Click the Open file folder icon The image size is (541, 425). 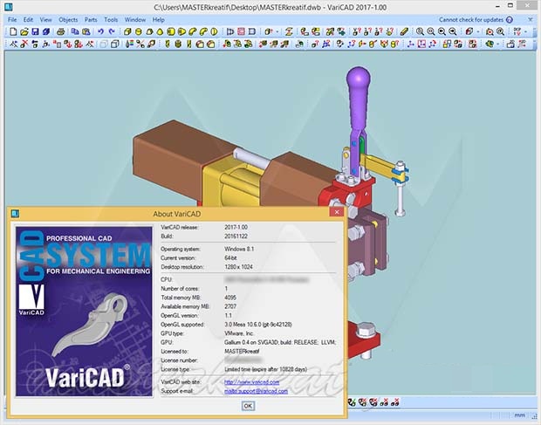[x=24, y=31]
